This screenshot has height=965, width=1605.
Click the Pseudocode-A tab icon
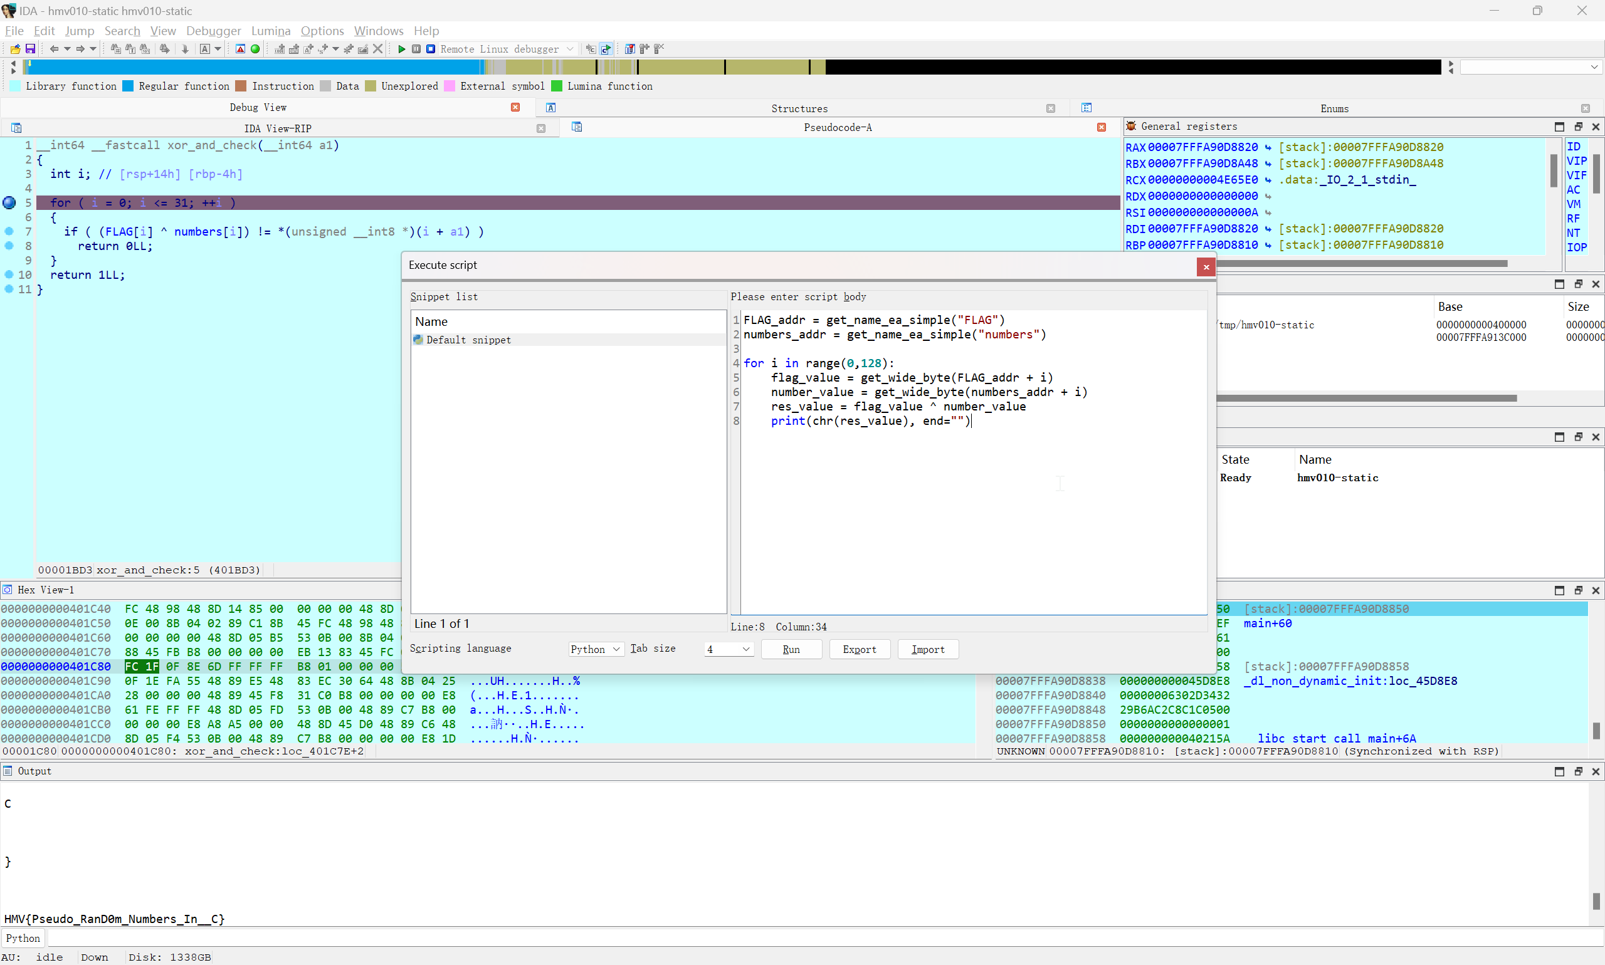click(576, 127)
